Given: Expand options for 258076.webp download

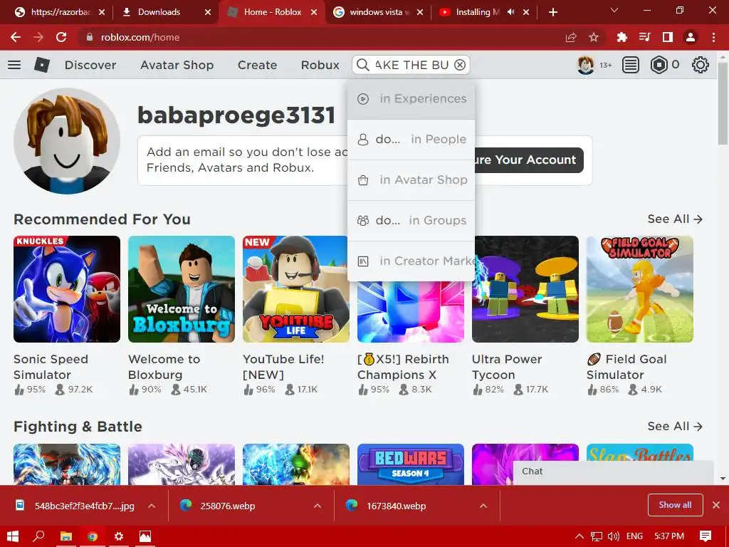Looking at the screenshot, I should tap(318, 506).
